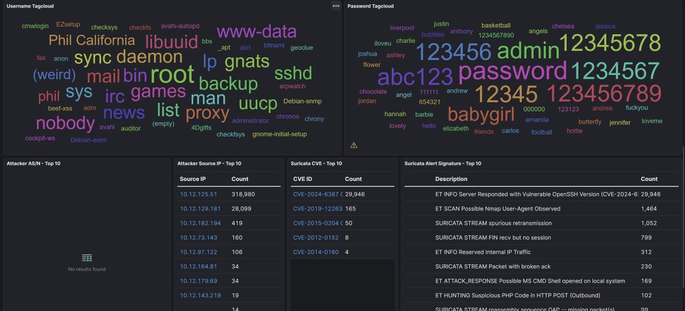Open the Username Tagcloud panel options menu
This screenshot has height=311, width=685.
336,6
